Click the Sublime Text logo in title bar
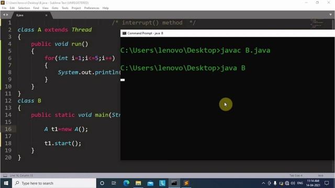Image resolution: width=335 pixels, height=188 pixels. [x=3, y=3]
